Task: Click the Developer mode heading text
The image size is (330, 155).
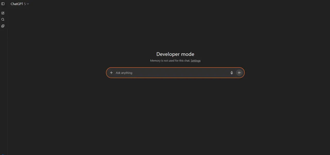Action: 175,54
